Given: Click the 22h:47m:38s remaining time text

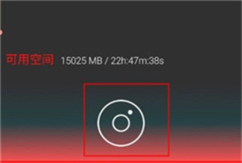Looking at the screenshot, I should (137, 61).
